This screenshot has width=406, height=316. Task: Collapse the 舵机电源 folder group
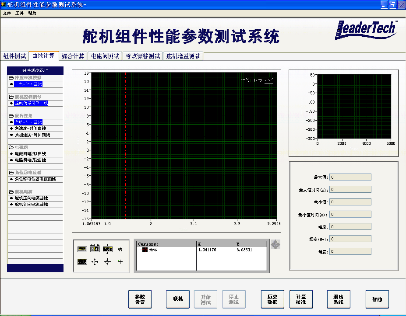point(11,192)
